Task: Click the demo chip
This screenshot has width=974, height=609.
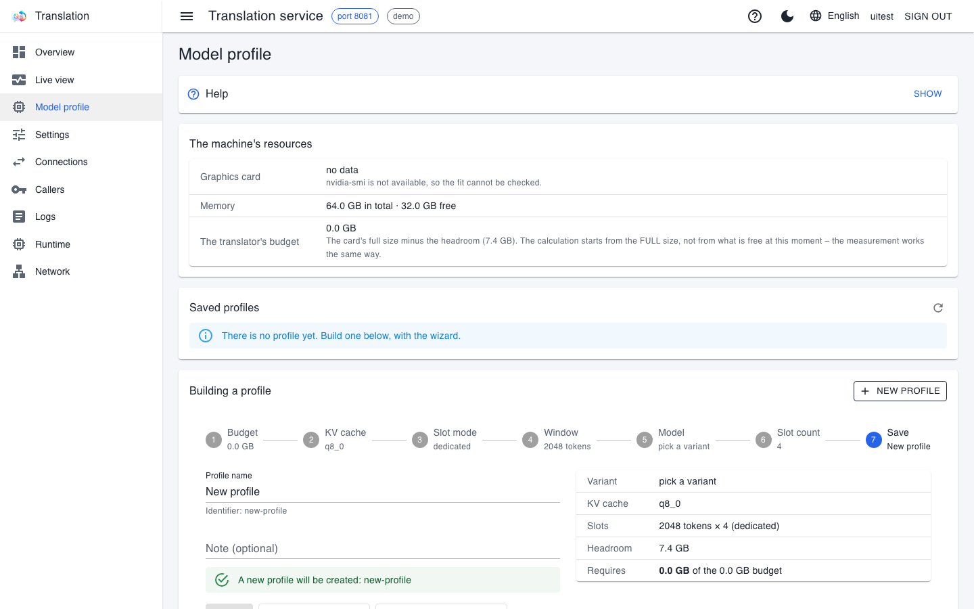Action: click(403, 16)
